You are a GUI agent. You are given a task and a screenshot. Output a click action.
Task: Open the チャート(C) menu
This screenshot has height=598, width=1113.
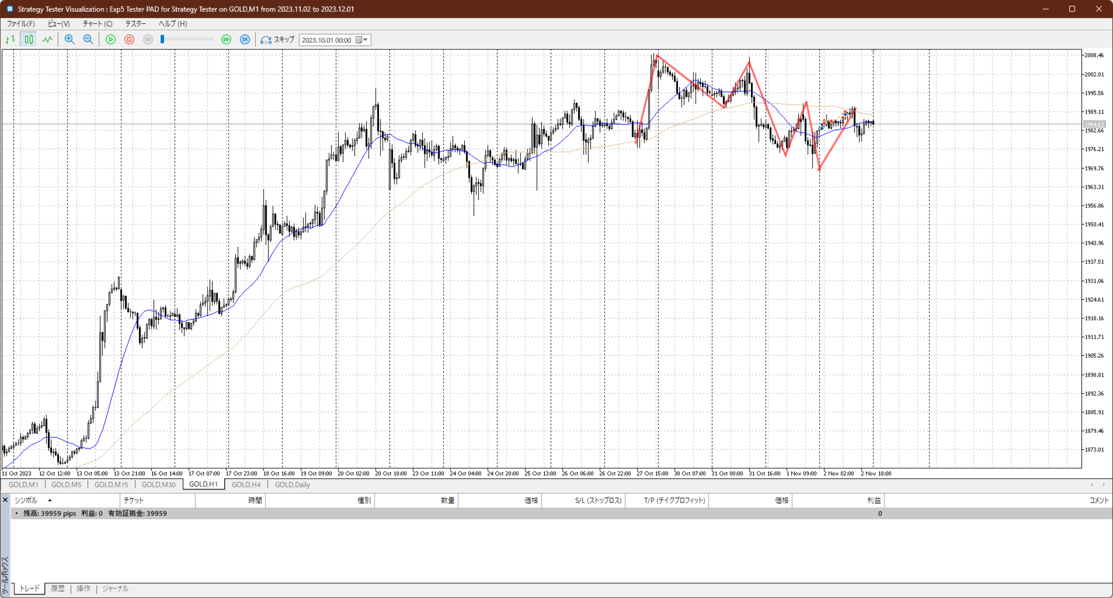tap(97, 24)
